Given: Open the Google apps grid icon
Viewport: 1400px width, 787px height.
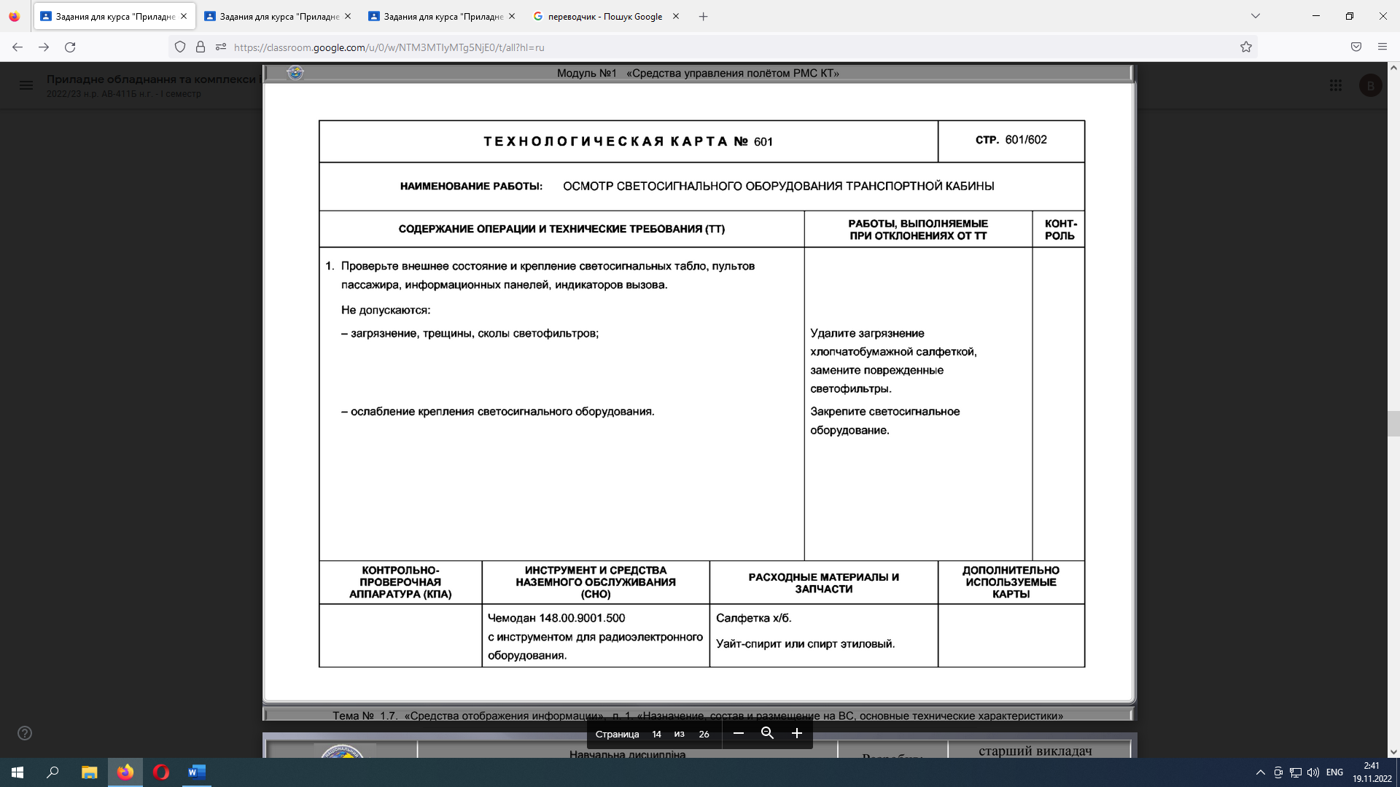Looking at the screenshot, I should [1336, 85].
